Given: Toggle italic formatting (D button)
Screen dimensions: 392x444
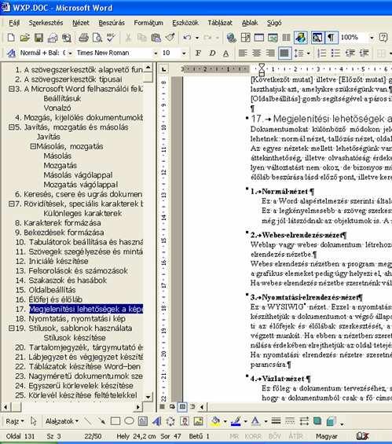Looking at the screenshot, I should coord(212,53).
